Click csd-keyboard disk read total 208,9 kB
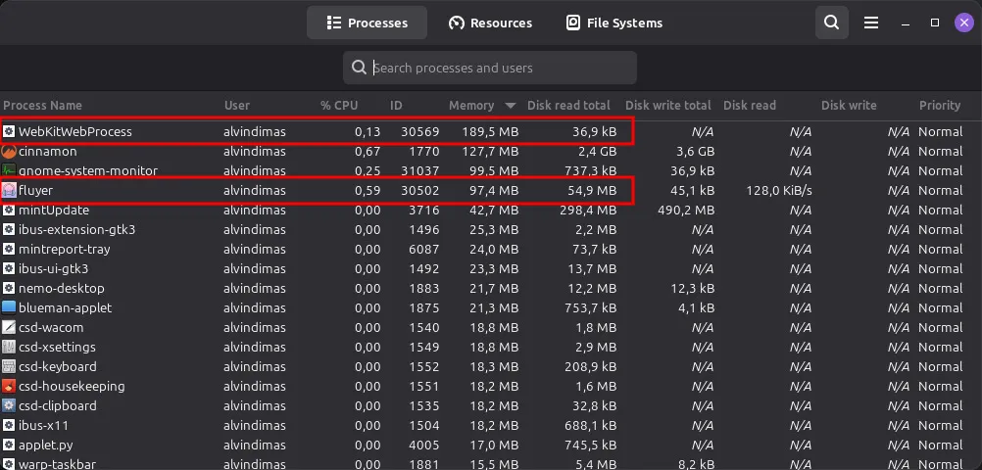Screen dimensions: 982x470 (x=589, y=367)
